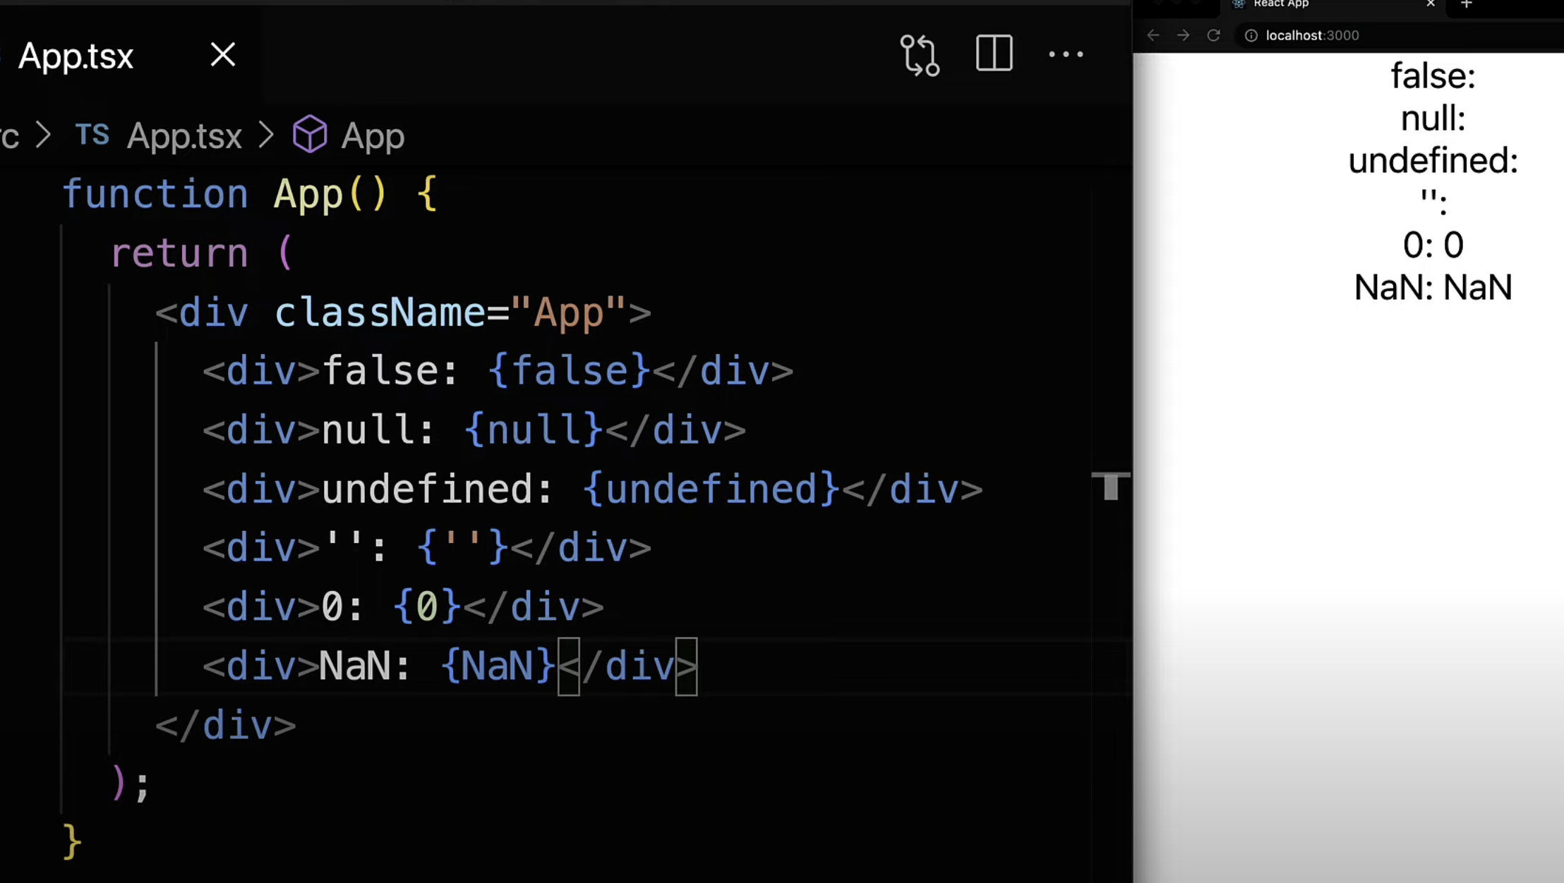Split the editor with the split icon
The height and width of the screenshot is (883, 1564).
(994, 54)
